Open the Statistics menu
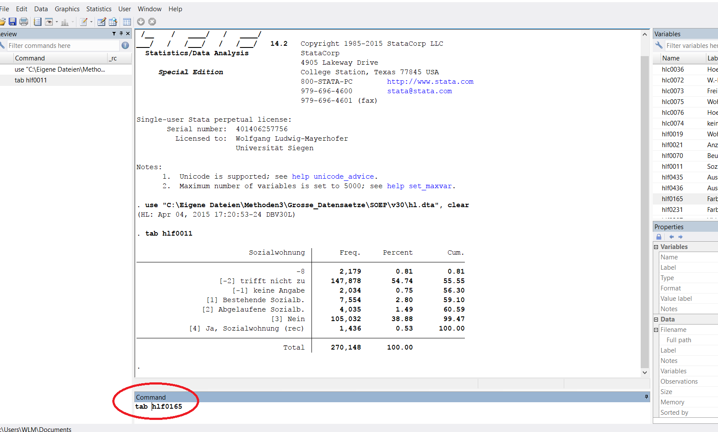Viewport: 718px width, 432px height. click(99, 9)
